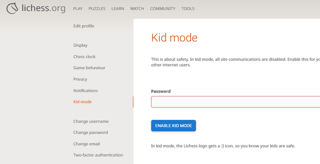This screenshot has width=320, height=164.
Task: Open the COMMUNITY menu
Action: tap(163, 9)
